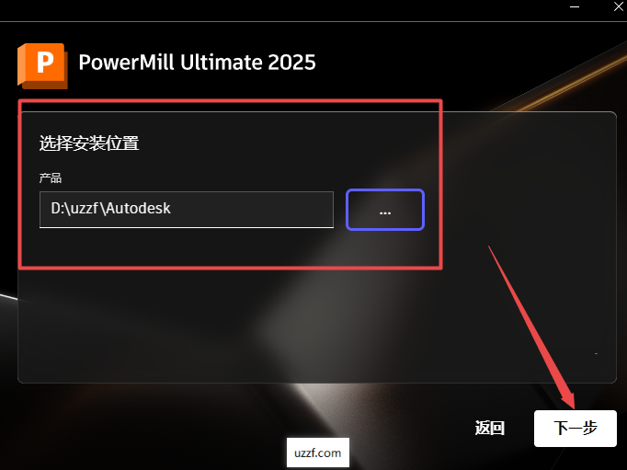The width and height of the screenshot is (627, 470).
Task: Click the empty installer title bar area
Action: tap(279, 10)
